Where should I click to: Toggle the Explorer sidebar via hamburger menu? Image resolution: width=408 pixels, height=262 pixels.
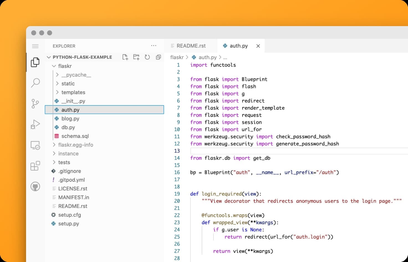(35, 46)
